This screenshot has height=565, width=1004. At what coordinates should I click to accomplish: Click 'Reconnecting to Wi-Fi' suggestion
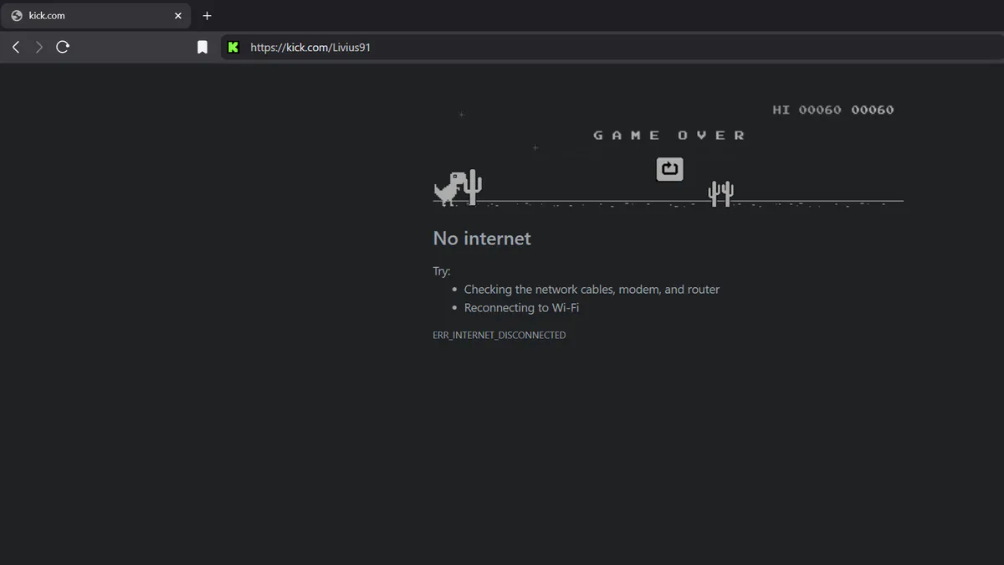(521, 308)
